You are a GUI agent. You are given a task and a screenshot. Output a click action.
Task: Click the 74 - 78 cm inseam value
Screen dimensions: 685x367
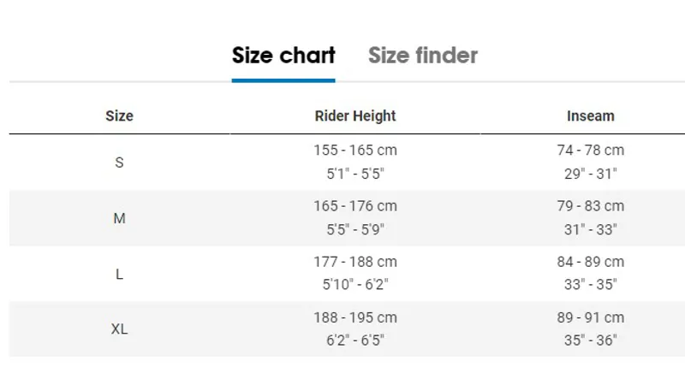pyautogui.click(x=590, y=151)
